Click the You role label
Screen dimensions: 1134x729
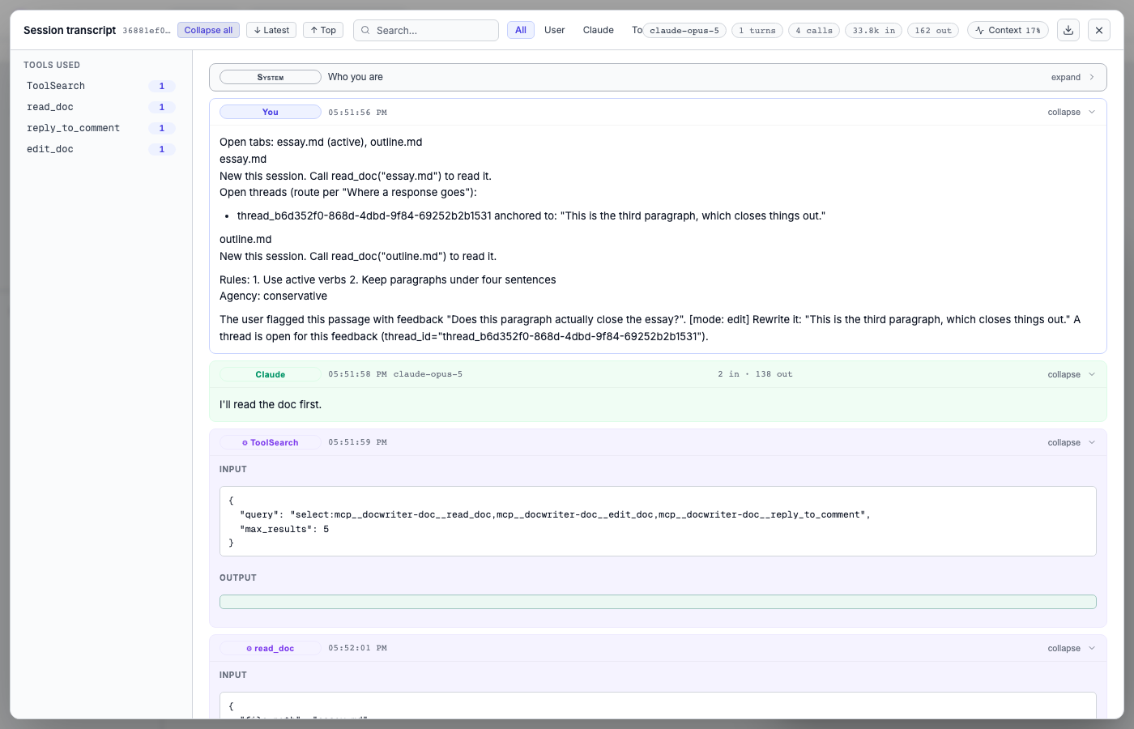click(271, 112)
